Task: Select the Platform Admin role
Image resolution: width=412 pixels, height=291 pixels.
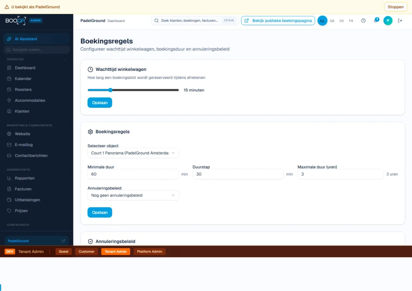Action: 149,251
